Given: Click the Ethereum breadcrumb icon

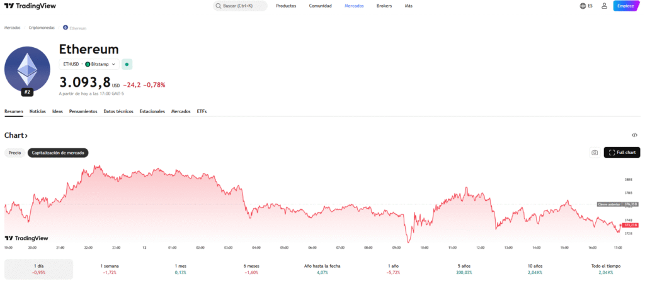Looking at the screenshot, I should 66,28.
